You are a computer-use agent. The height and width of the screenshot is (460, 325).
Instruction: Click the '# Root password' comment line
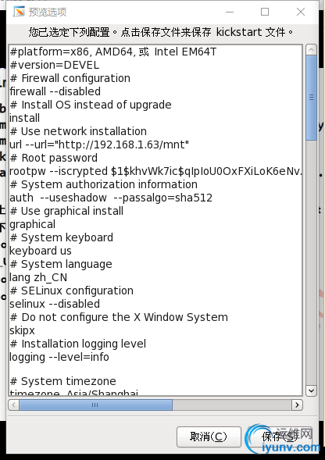pyautogui.click(x=54, y=158)
